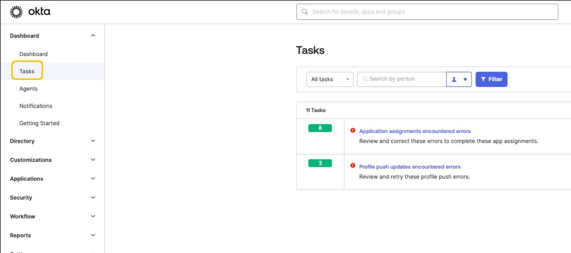
Task: Collapse the Dashboard section chevron
Action: (x=93, y=36)
